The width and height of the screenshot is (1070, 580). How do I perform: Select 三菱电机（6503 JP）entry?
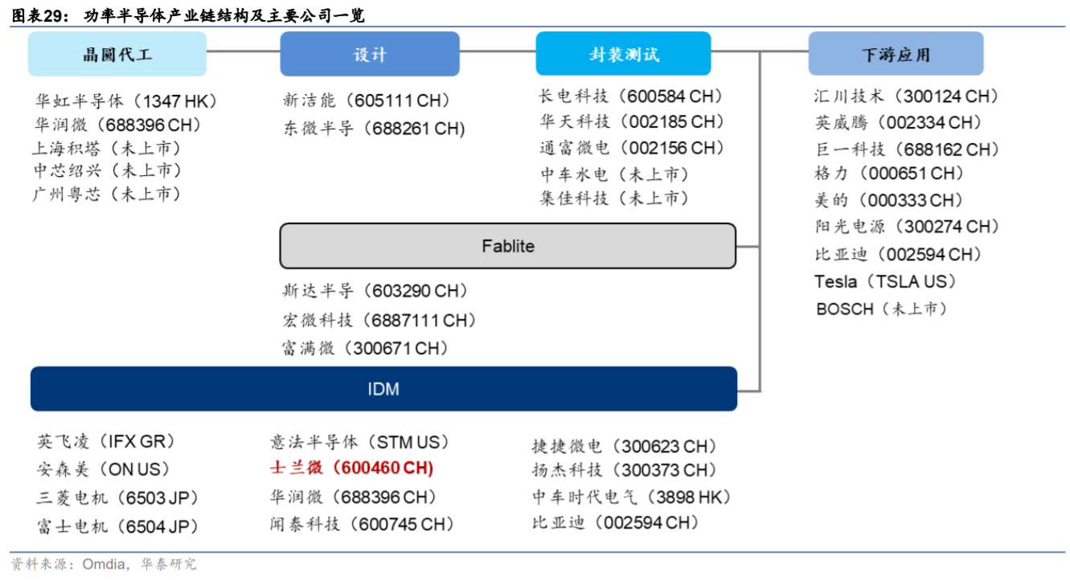click(x=117, y=498)
